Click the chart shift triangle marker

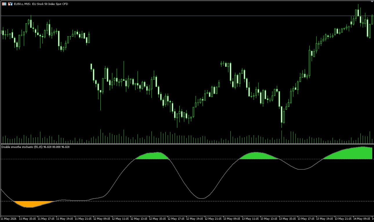[372, 1]
